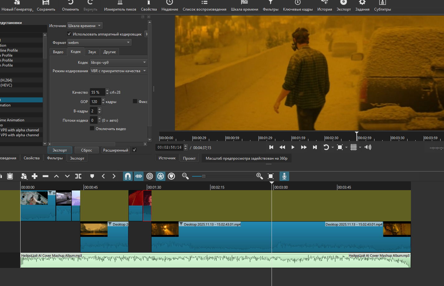Toggle timeline snapping magnet icon
444x286 pixels.
pyautogui.click(x=128, y=176)
